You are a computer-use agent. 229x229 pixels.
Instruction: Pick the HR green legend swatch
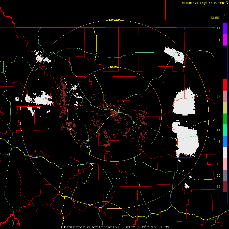coord(225,119)
